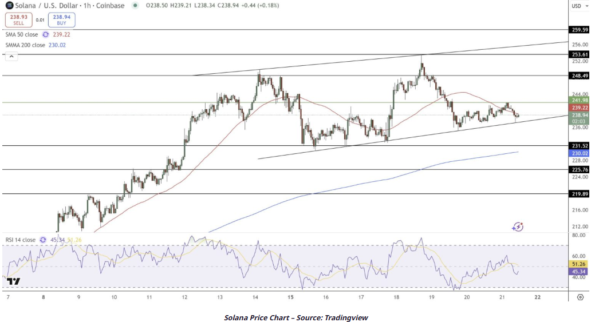Click the purple lightning replay icon

[x=518, y=227]
